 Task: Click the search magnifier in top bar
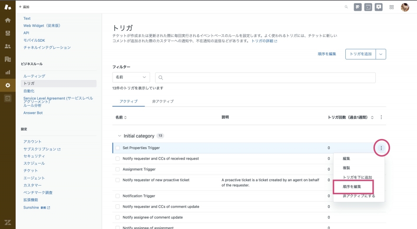point(346,7)
